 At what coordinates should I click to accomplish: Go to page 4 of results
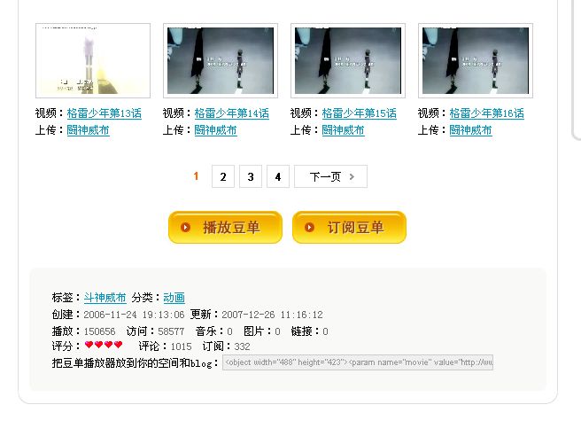coord(278,176)
